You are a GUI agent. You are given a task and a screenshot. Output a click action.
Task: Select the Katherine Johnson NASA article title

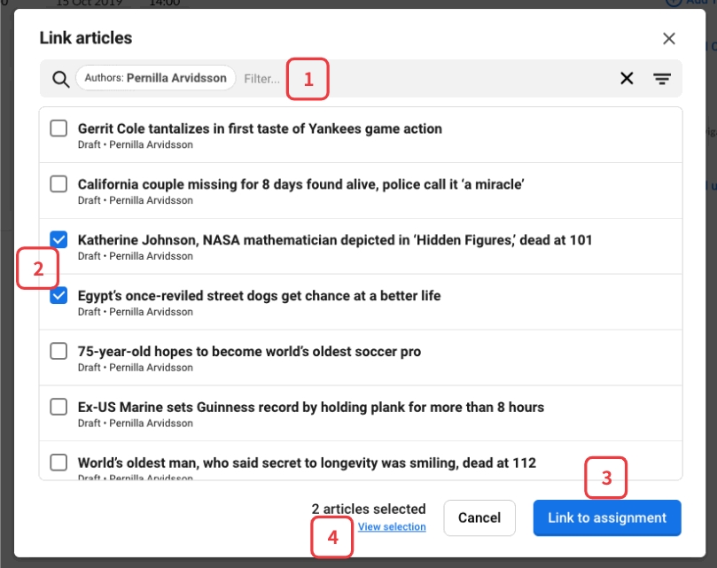pyautogui.click(x=335, y=240)
